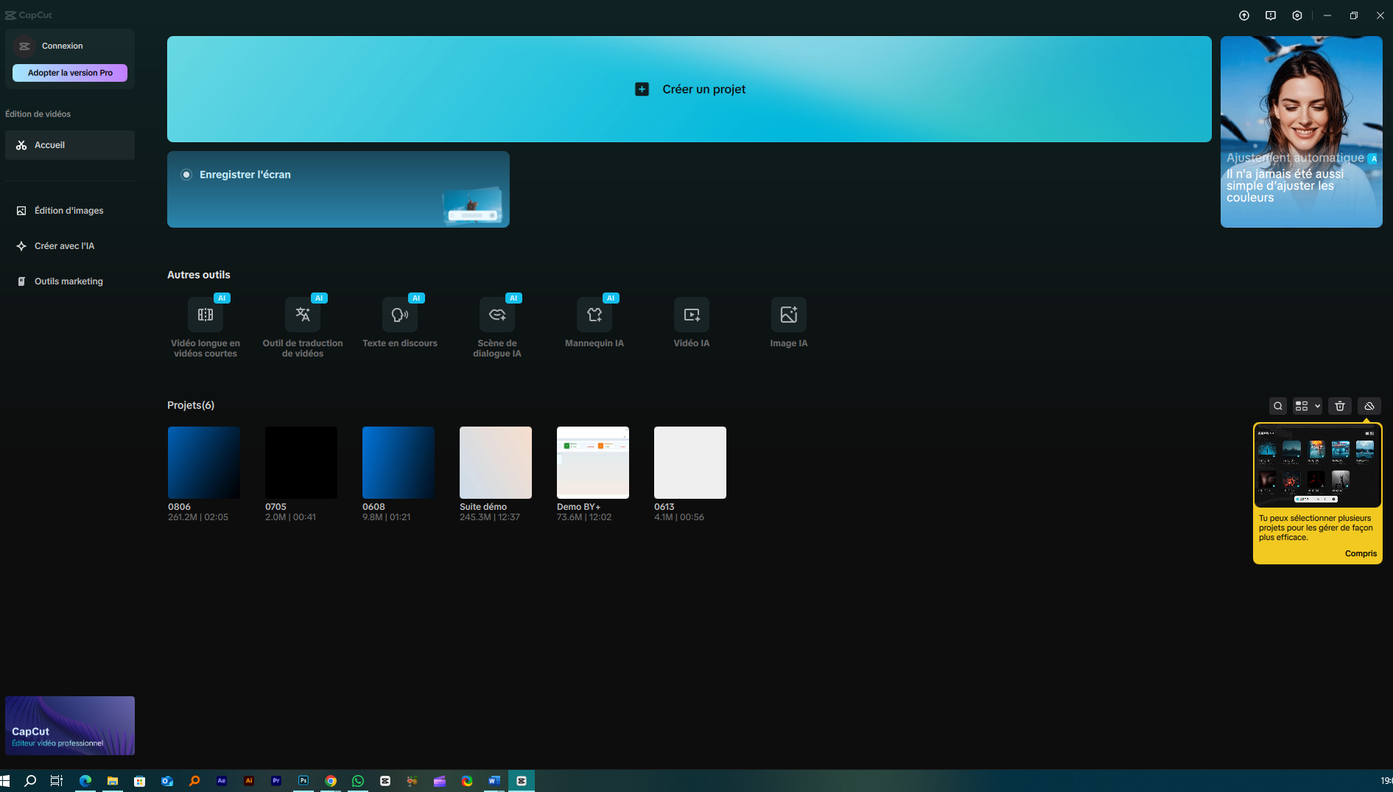
Task: Search projects with the magnifier icon
Action: tap(1278, 406)
